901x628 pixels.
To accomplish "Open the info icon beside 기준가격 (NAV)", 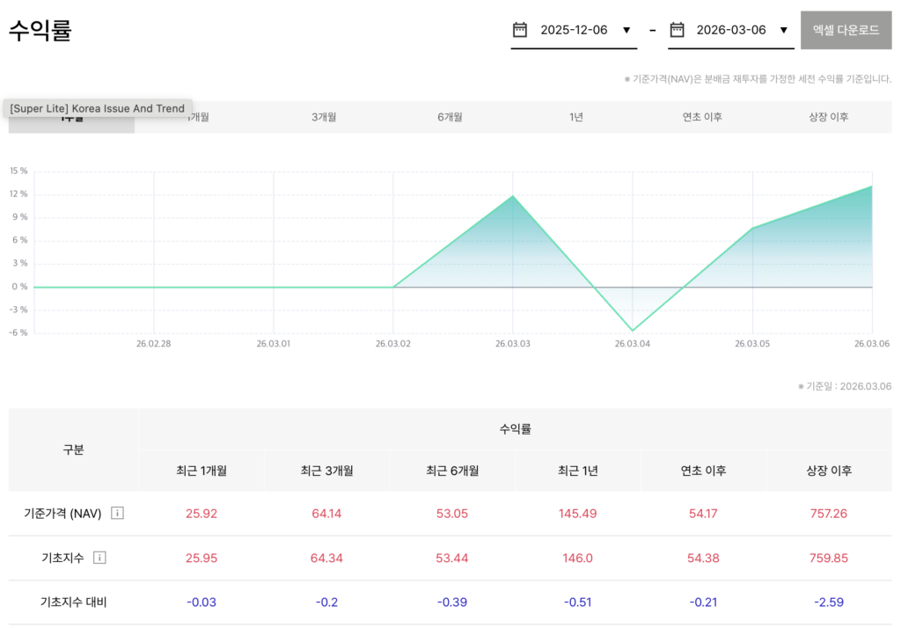I will pos(117,513).
